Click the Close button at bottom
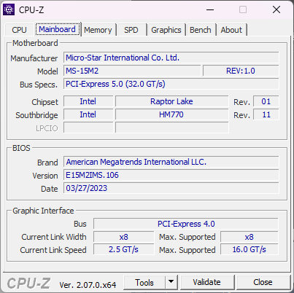 point(263,282)
